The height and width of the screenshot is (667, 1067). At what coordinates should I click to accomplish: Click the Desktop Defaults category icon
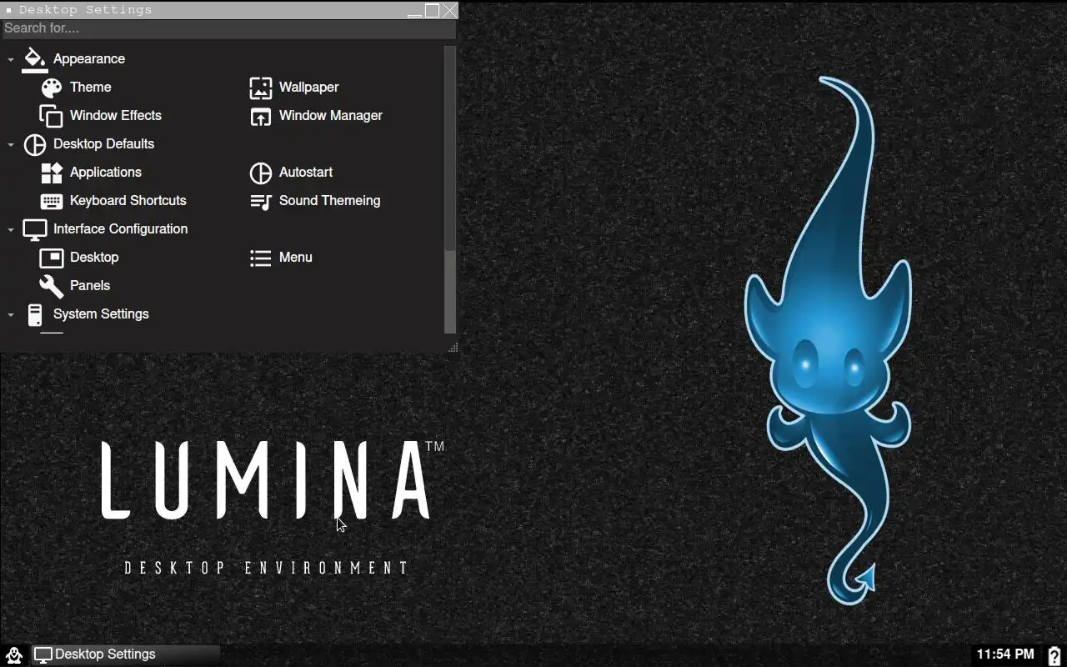coord(35,144)
